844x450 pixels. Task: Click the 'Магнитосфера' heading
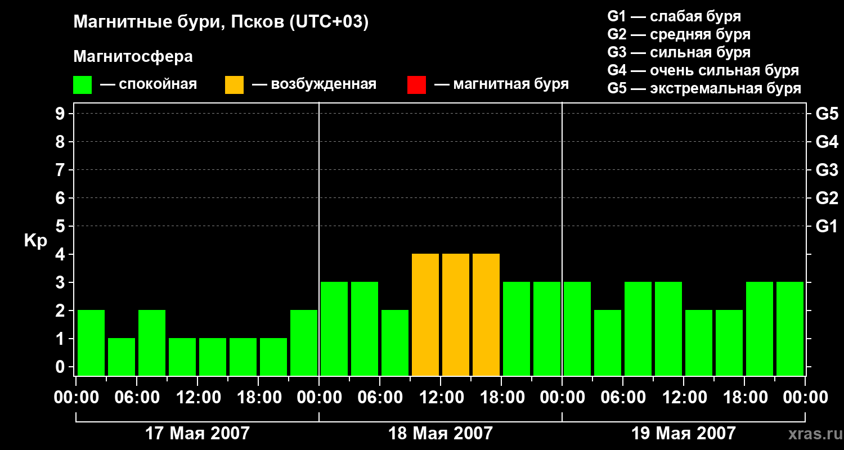[133, 57]
